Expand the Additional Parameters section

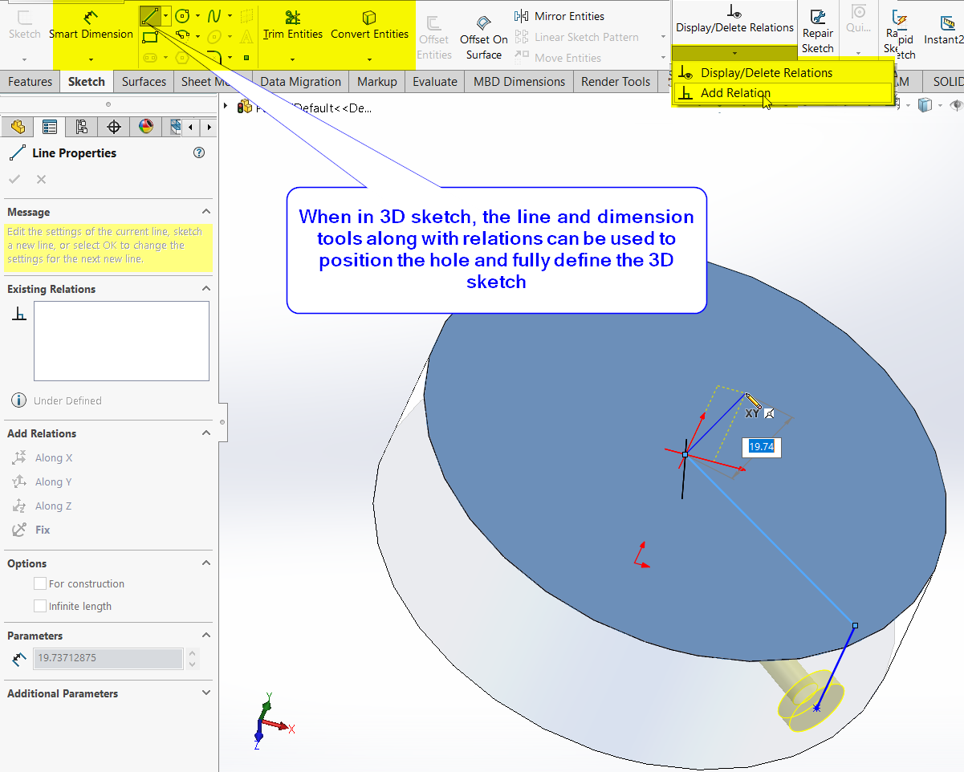pos(206,693)
